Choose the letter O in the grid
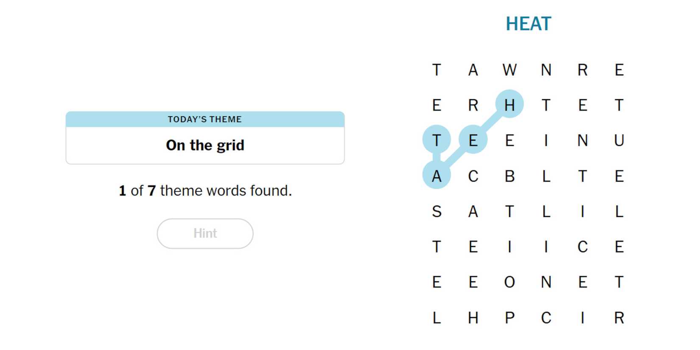Image resolution: width=700 pixels, height=350 pixels. coord(510,282)
